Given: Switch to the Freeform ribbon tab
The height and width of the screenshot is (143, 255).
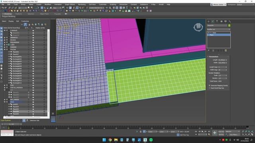Looking at the screenshot, I should [x=19, y=14].
